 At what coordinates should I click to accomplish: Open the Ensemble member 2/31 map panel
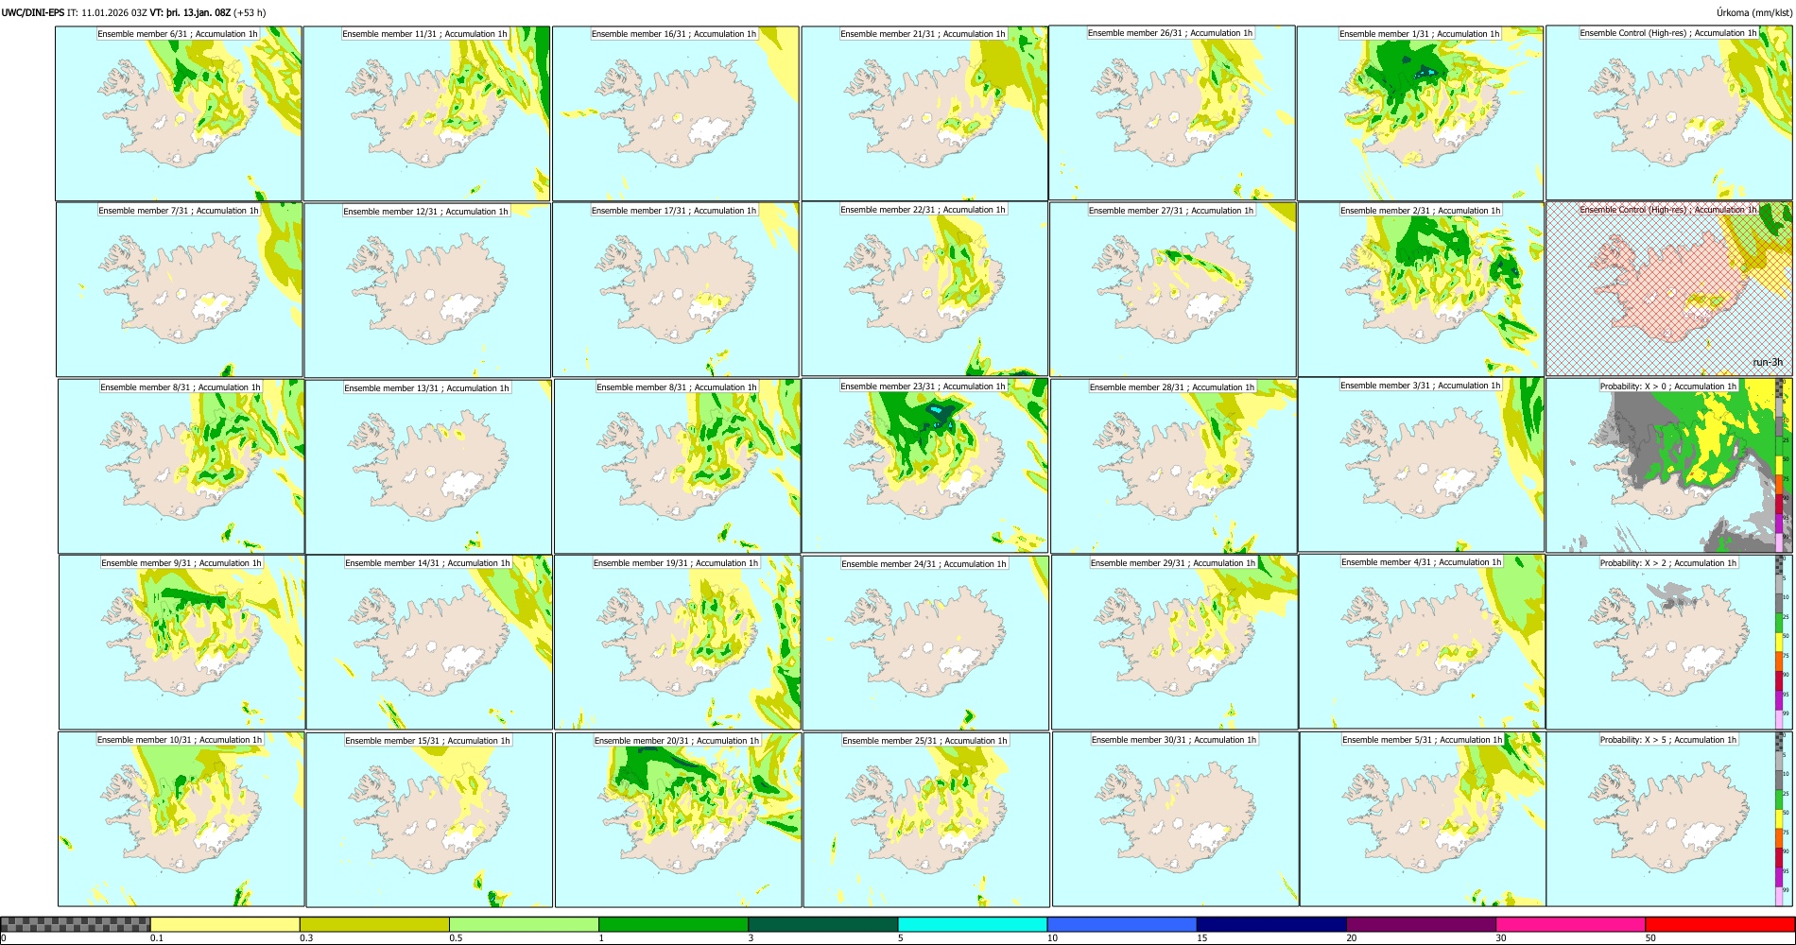click(x=1421, y=289)
